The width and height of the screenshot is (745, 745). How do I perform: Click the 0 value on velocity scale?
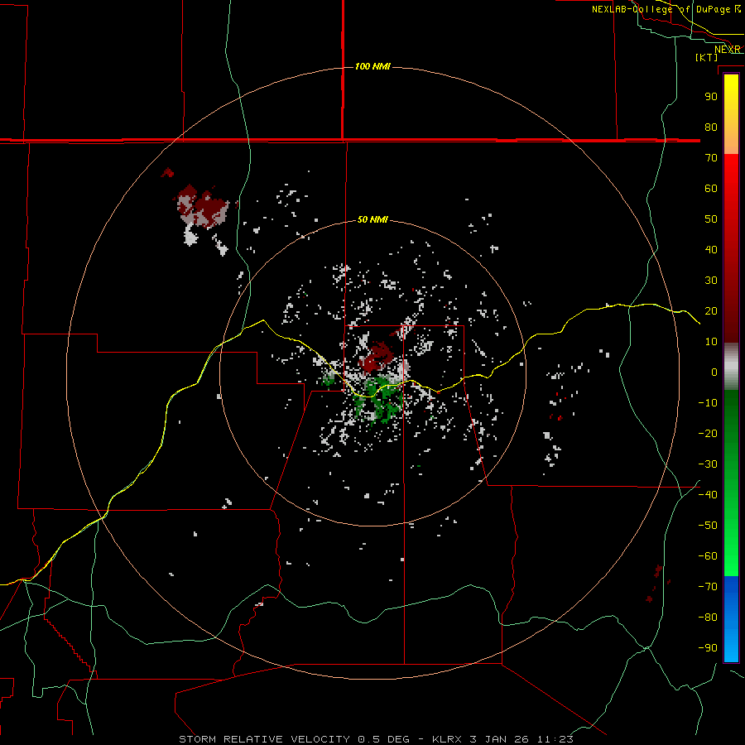click(714, 372)
